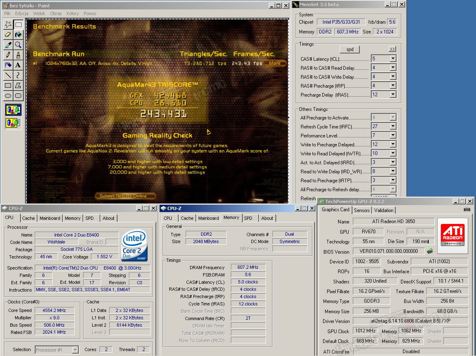
Task: Click the spd button in MemSet
Action: point(350,49)
